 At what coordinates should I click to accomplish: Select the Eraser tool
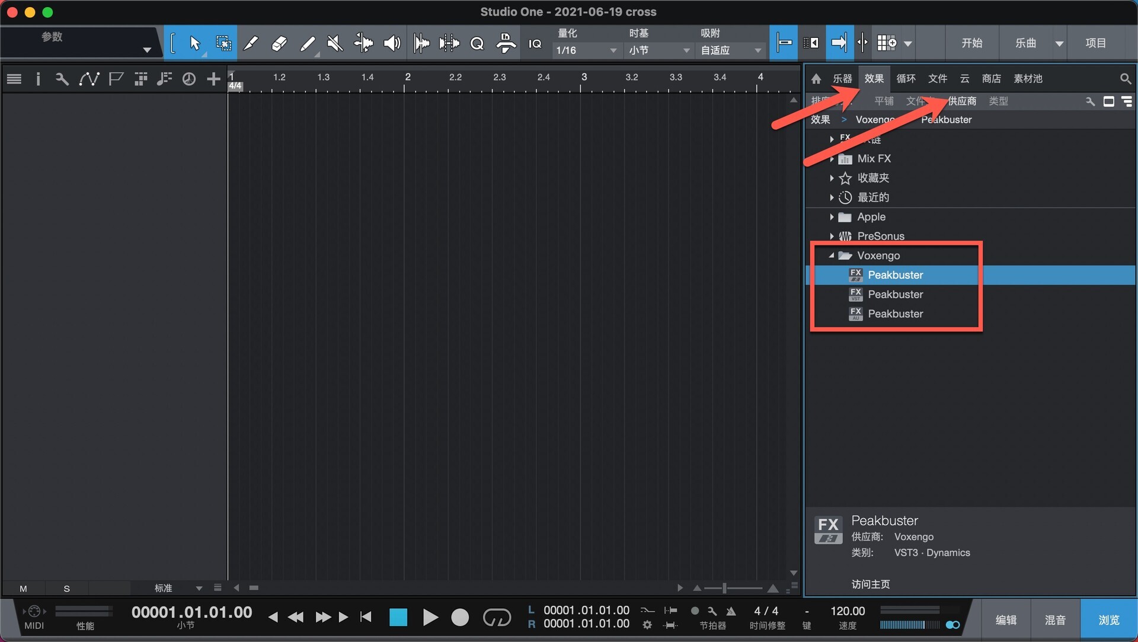pyautogui.click(x=279, y=43)
